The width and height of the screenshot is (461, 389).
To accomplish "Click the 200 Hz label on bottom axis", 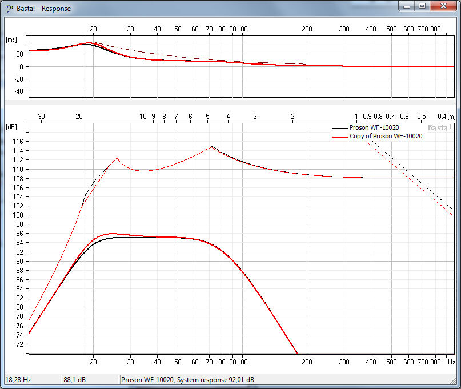I will coord(307,362).
